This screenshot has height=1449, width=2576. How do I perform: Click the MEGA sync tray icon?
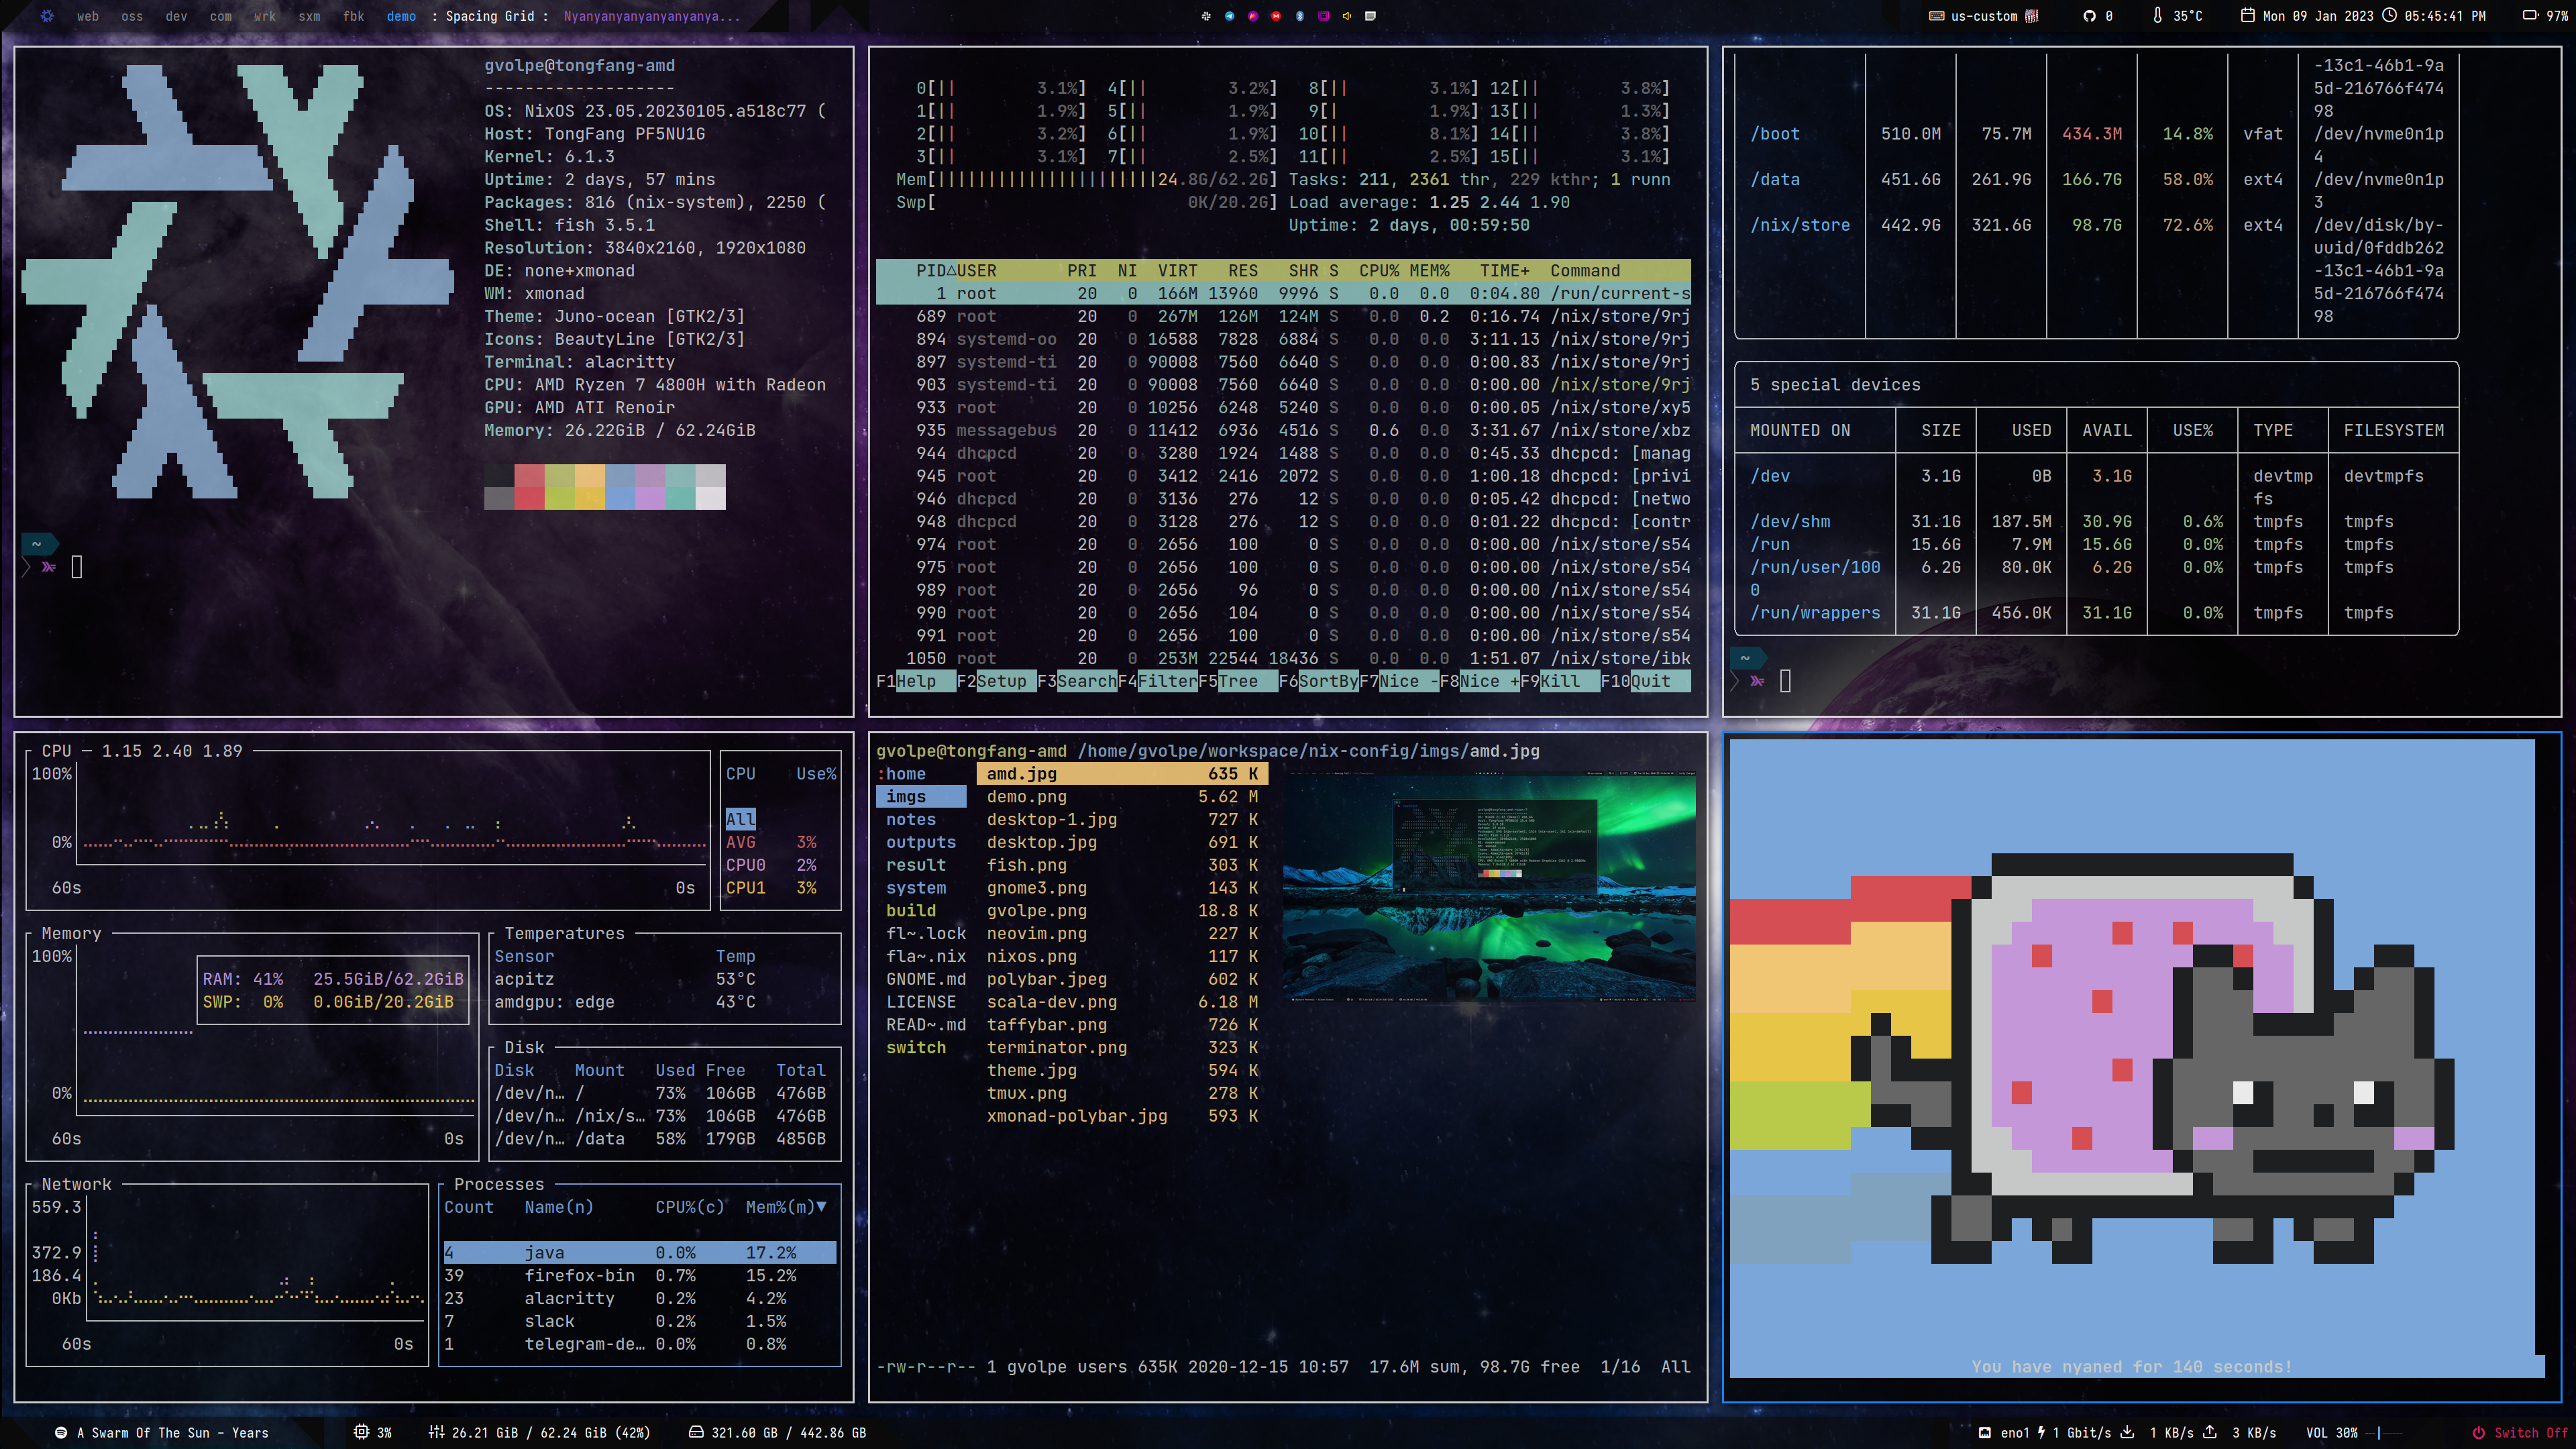(x=1276, y=16)
